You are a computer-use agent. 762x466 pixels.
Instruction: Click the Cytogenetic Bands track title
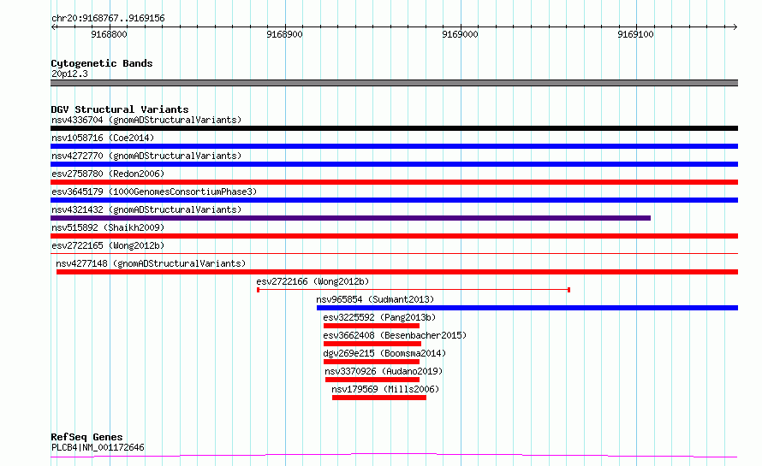click(102, 63)
